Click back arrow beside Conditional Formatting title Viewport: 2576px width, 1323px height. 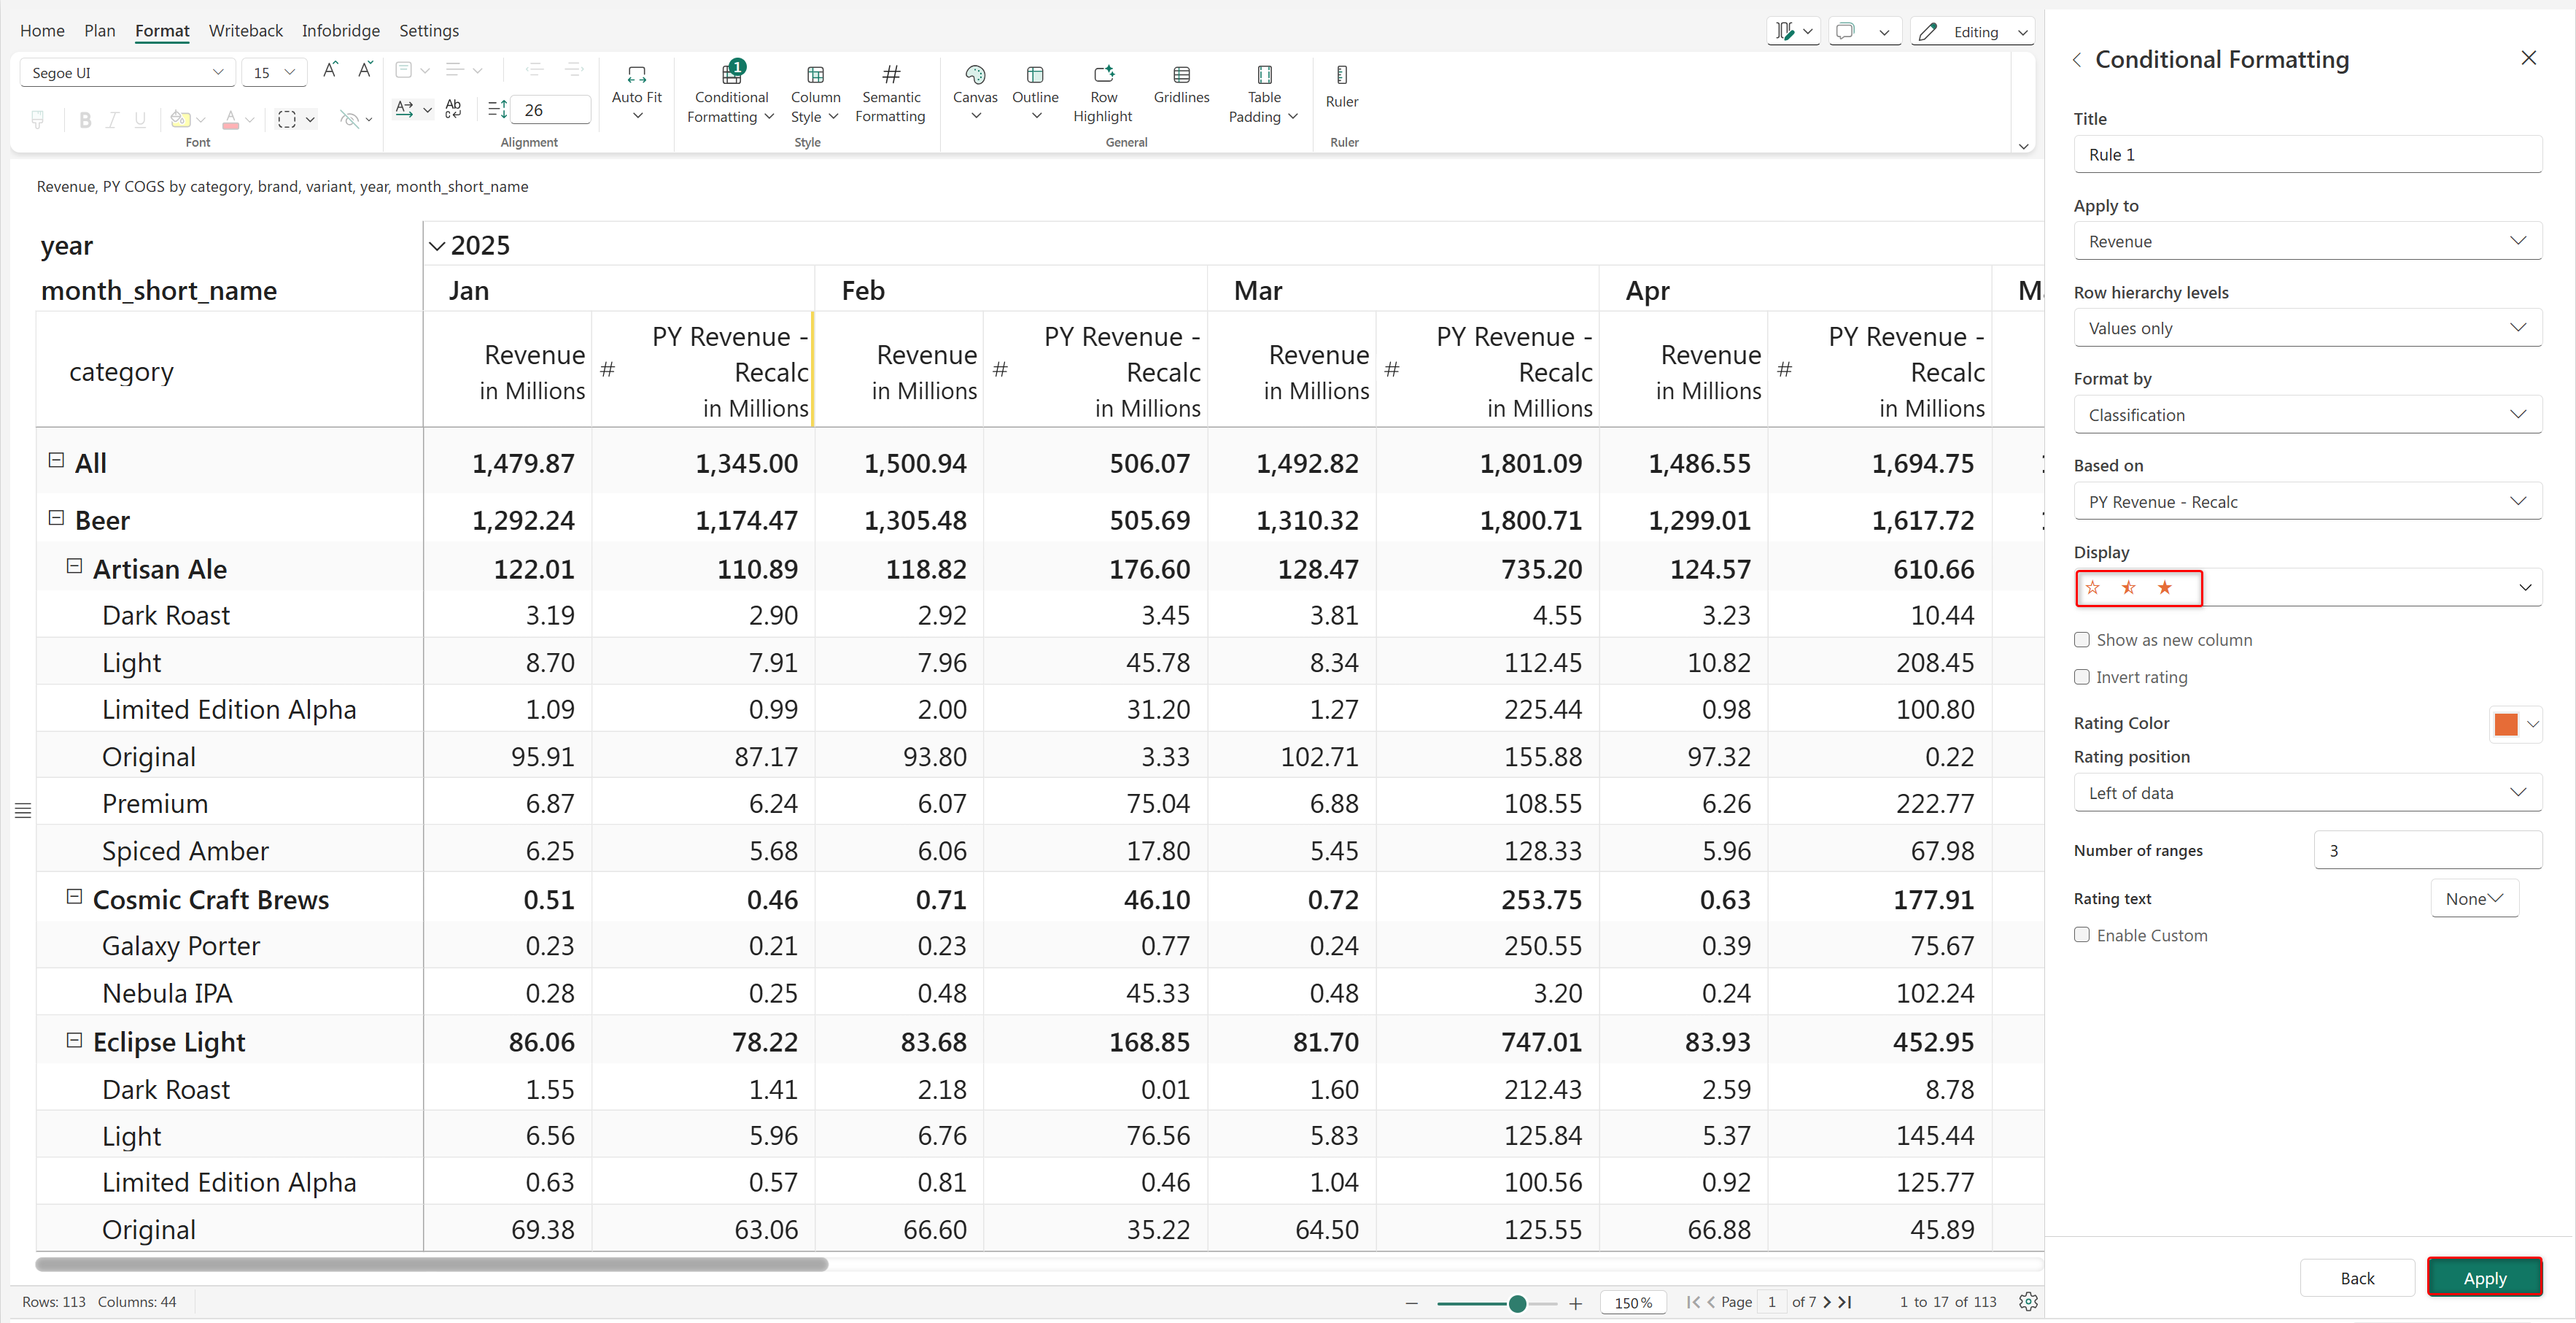tap(2077, 60)
